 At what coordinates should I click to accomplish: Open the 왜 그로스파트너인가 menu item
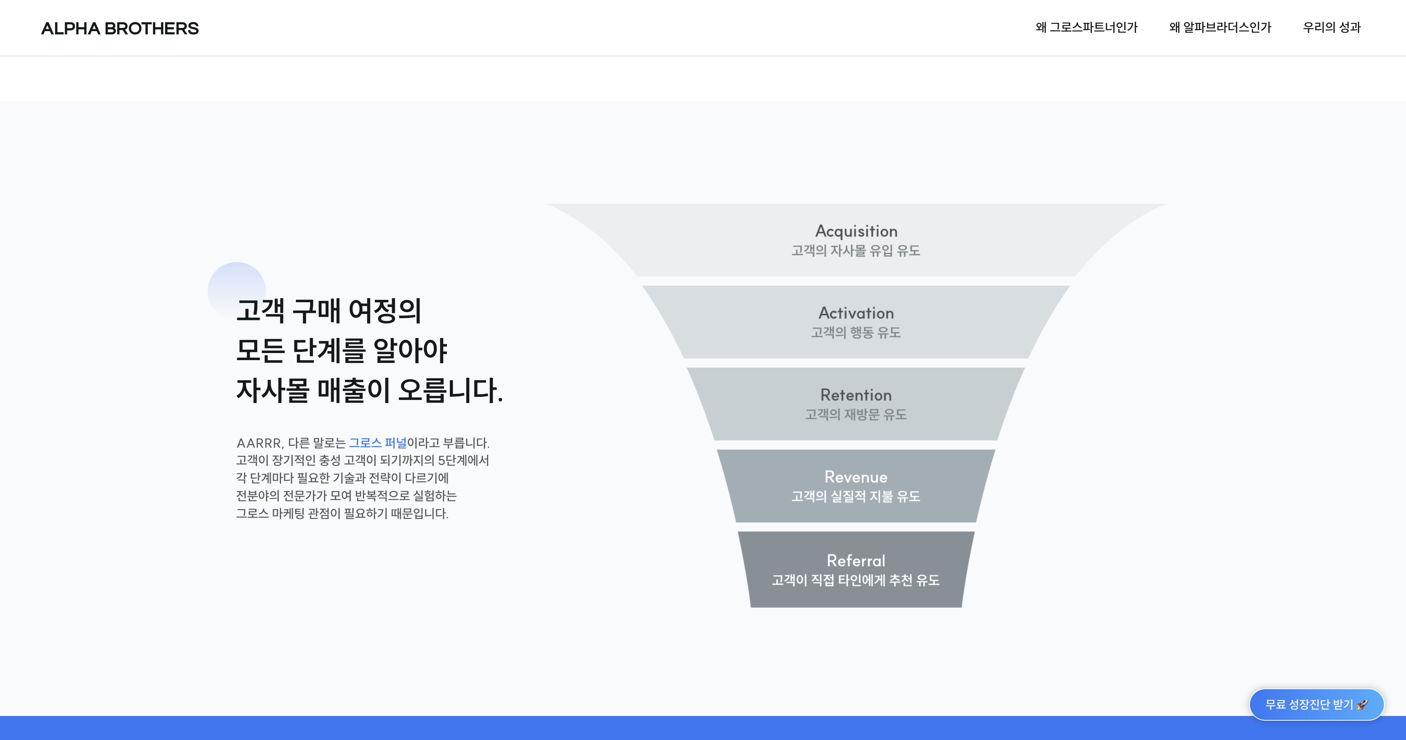point(1086,27)
